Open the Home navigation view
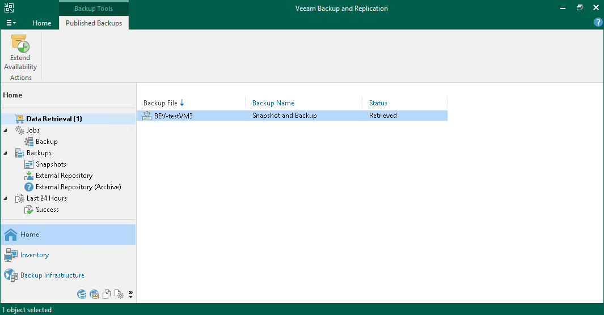The width and height of the screenshot is (604, 315). point(68,235)
